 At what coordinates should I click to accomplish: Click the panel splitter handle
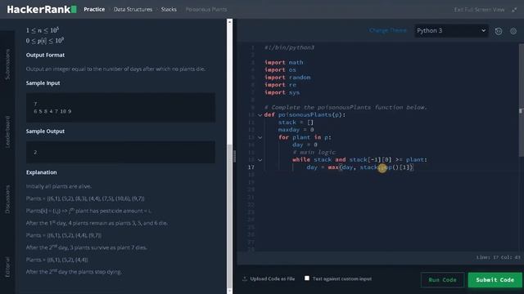click(234, 156)
